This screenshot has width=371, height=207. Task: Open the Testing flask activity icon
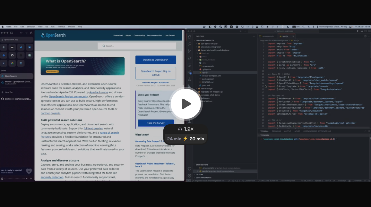[x=190, y=79]
